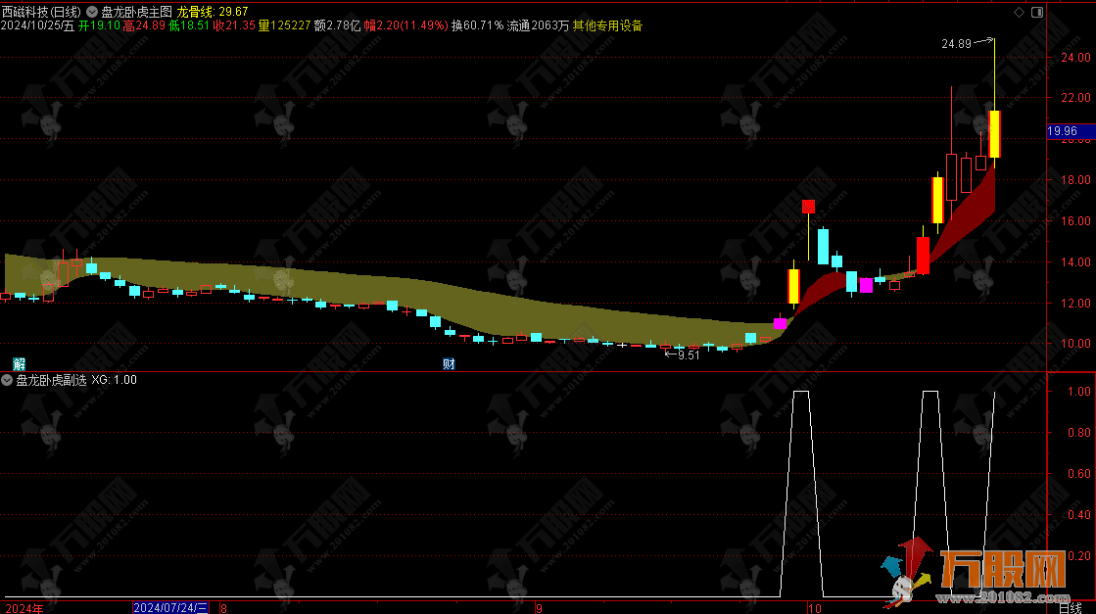Click the 0.80 sub-chart axis label
The height and width of the screenshot is (614, 1096).
(1079, 433)
